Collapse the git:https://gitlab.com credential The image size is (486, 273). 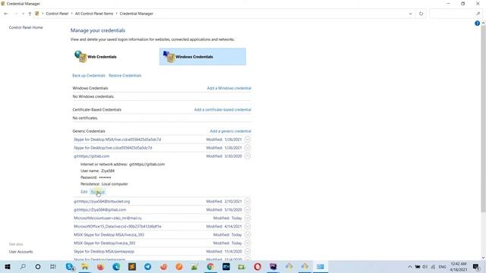pos(248,156)
